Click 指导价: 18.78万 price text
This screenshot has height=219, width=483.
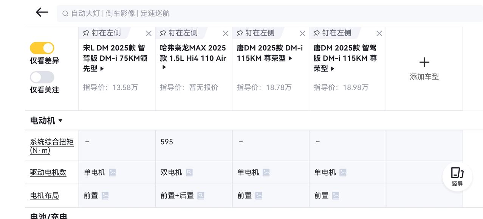coord(264,87)
